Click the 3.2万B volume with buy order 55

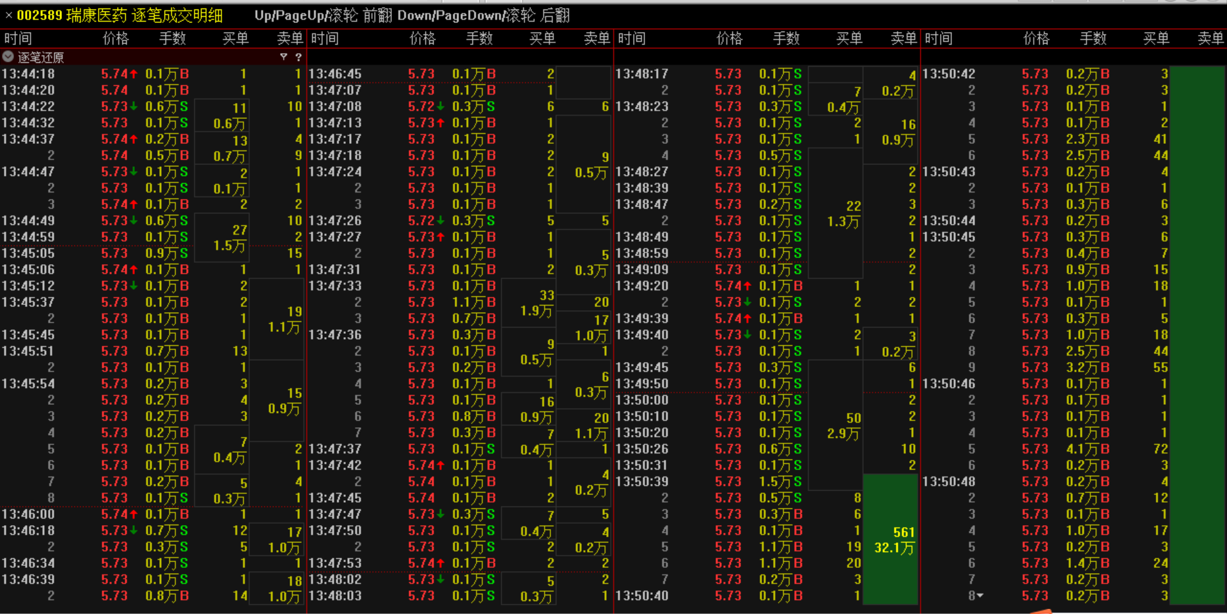pos(1088,368)
